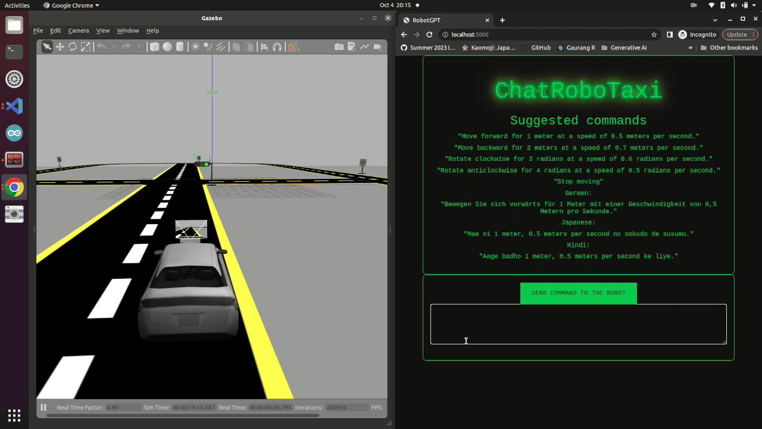Activate the scale mode tool in Gazebo
Image resolution: width=762 pixels, height=429 pixels.
pos(86,47)
